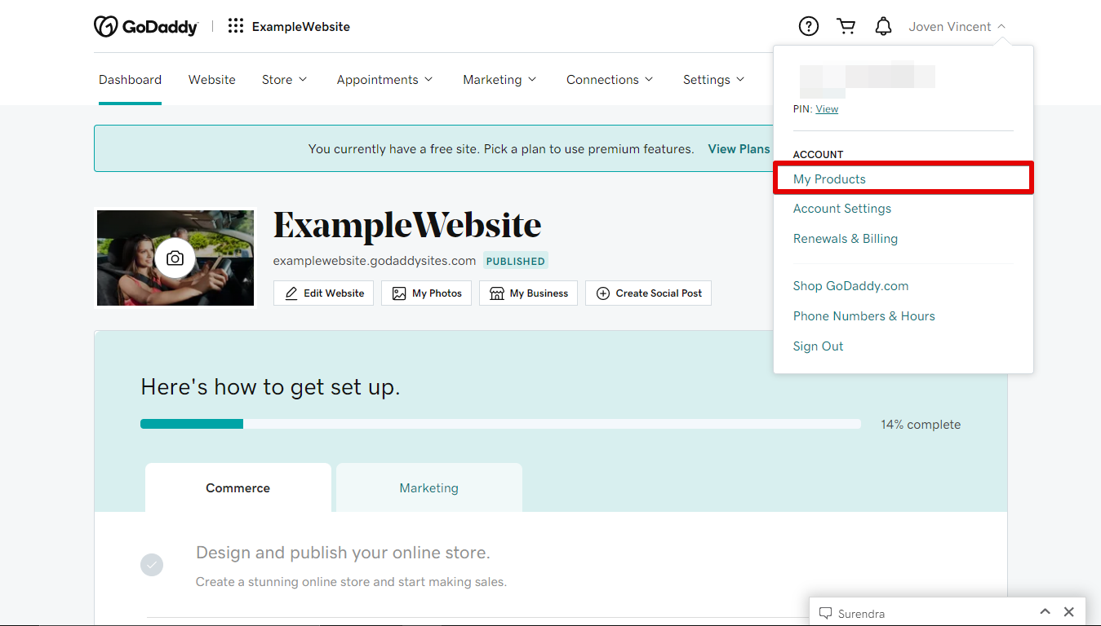
Task: Click the GoDaddy logo
Action: point(146,25)
